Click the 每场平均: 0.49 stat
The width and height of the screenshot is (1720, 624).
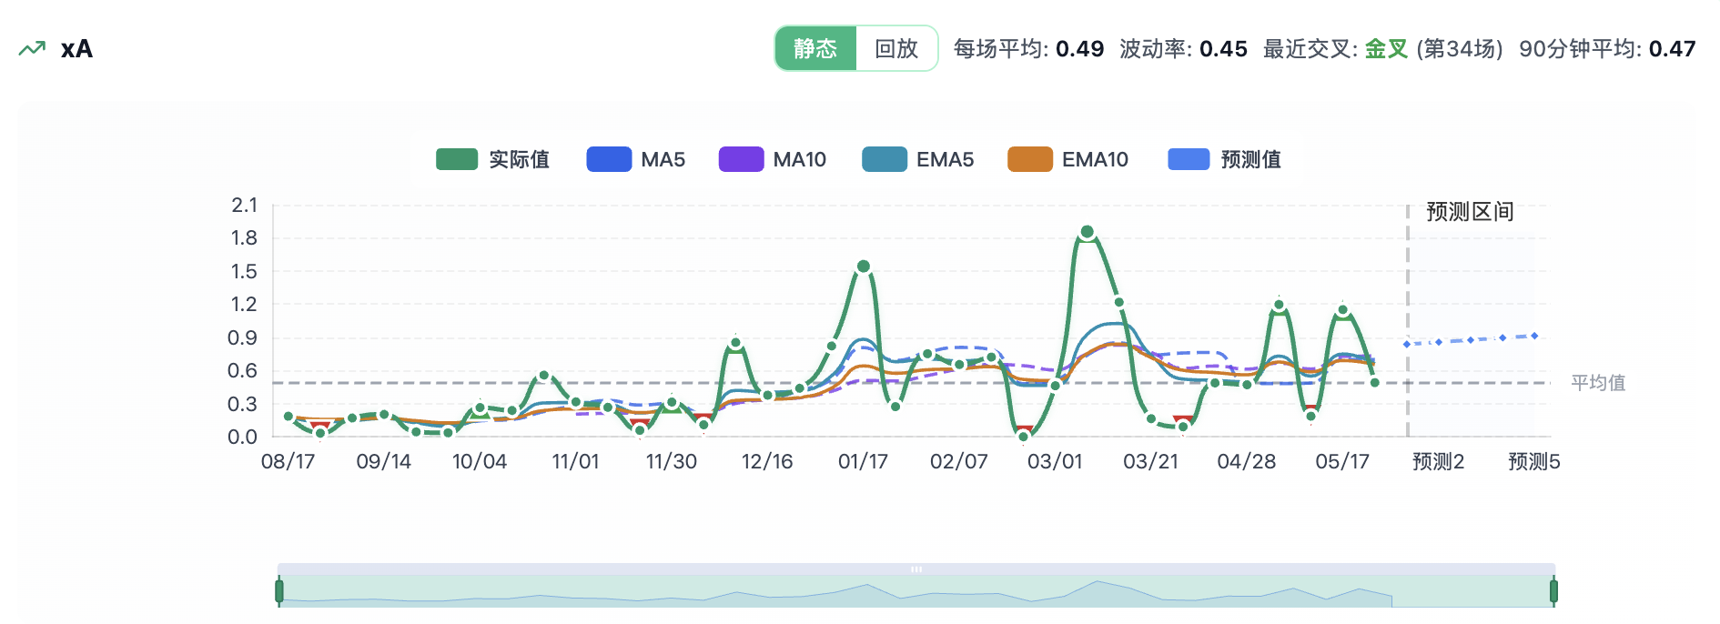pyautogui.click(x=1028, y=49)
